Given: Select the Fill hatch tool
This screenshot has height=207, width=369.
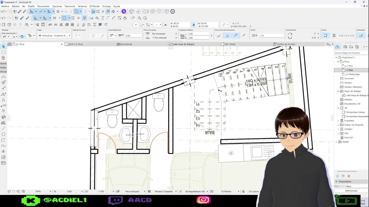Looking at the screenshot, I should [x=3, y=123].
